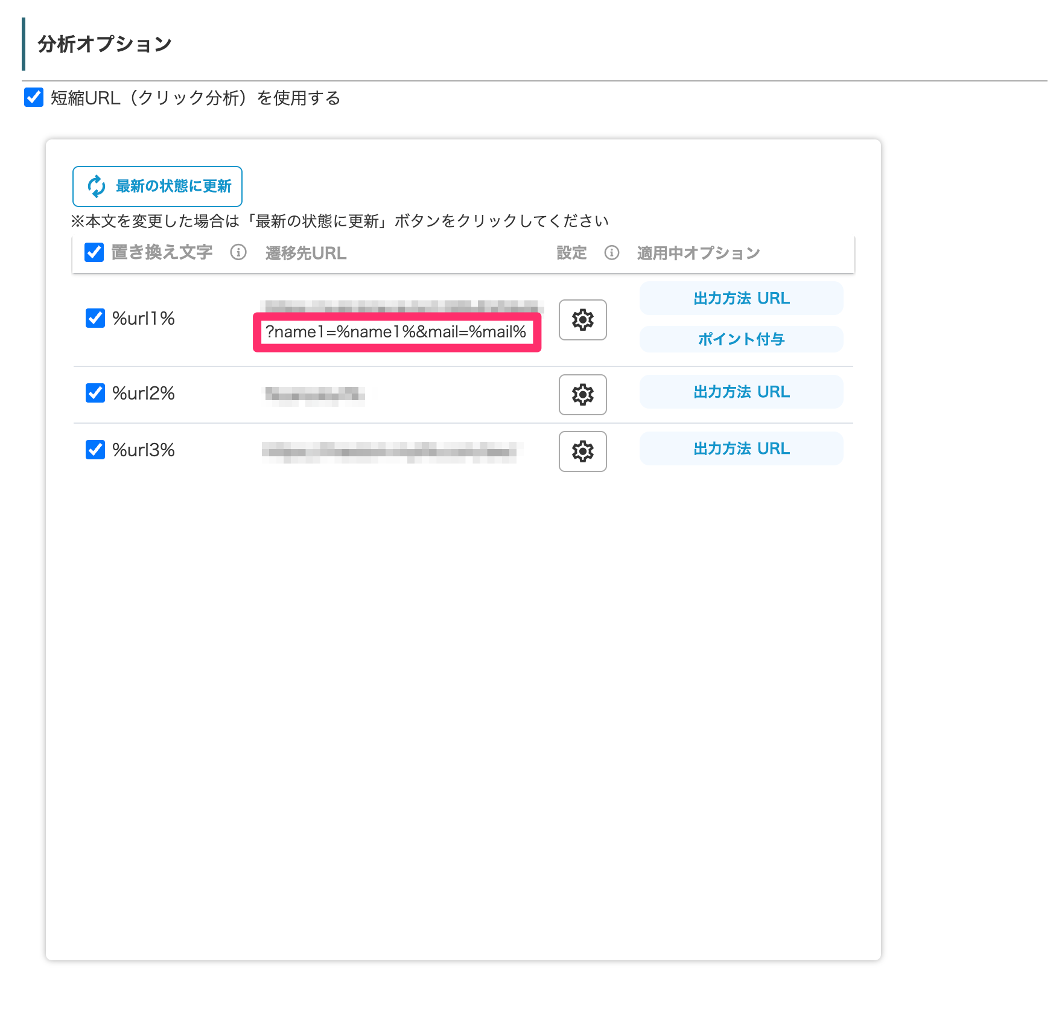
Task: Uncheck the %url2% checkbox
Action: click(95, 393)
